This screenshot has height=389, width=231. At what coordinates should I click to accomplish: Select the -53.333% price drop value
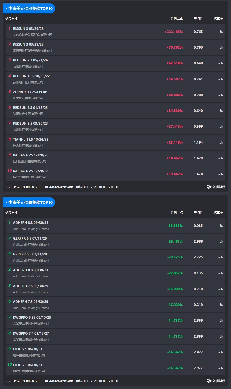(175, 226)
